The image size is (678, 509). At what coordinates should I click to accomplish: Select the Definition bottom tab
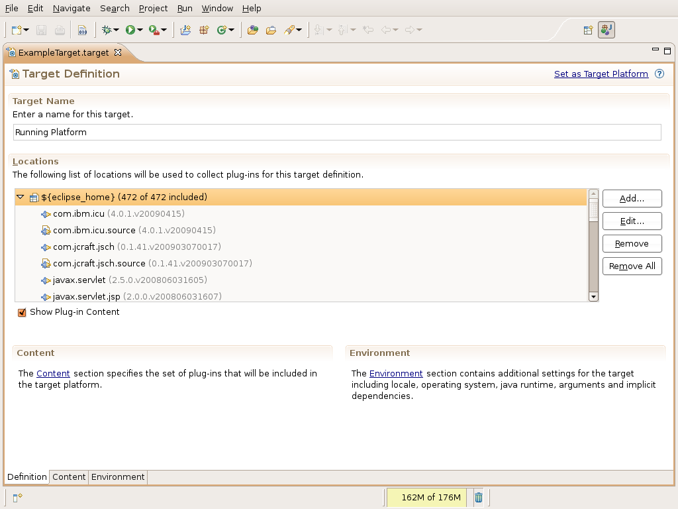[x=26, y=477]
